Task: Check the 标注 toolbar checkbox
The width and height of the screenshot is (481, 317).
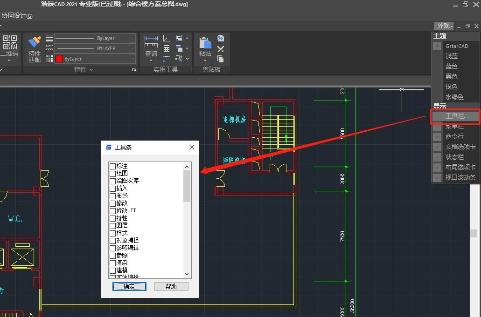Action: 112,166
